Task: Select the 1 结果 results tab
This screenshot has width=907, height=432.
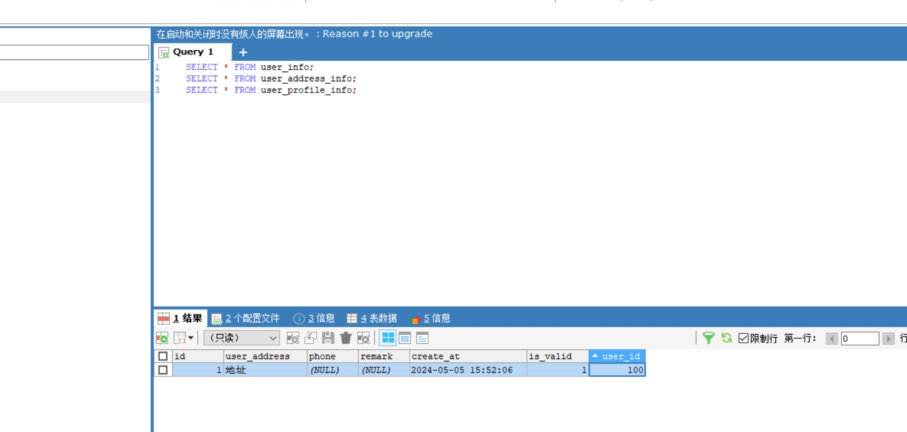Action: [x=181, y=318]
